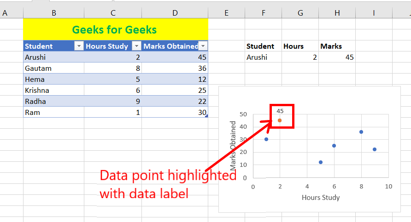
Task: Click the vertical axis label 50
Action: click(243, 114)
